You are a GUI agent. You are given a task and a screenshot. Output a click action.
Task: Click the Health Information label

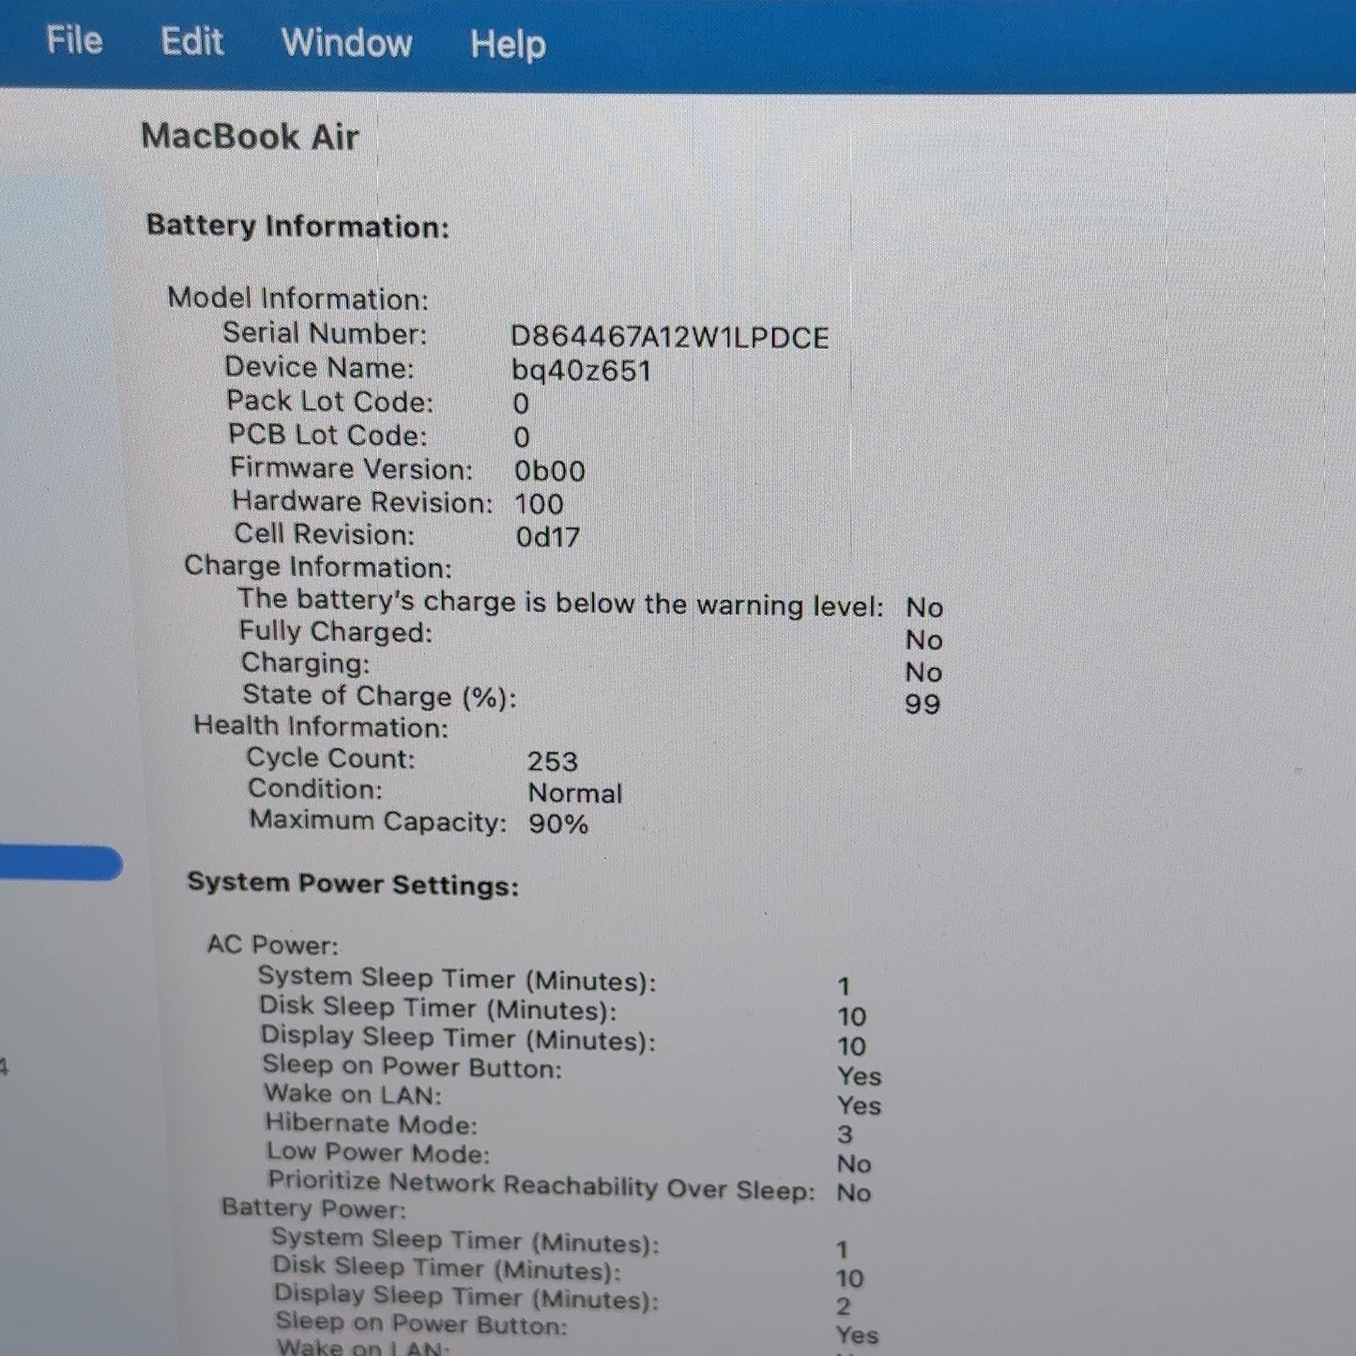tap(321, 726)
